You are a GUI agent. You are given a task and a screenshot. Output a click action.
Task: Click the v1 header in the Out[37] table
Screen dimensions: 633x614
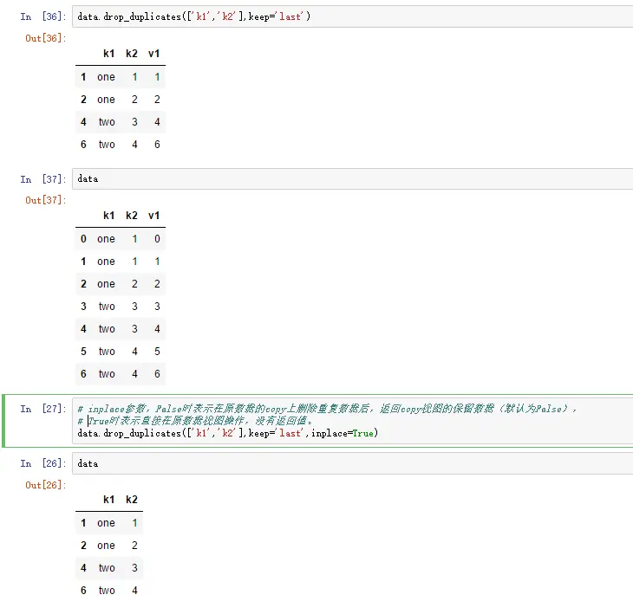154,216
